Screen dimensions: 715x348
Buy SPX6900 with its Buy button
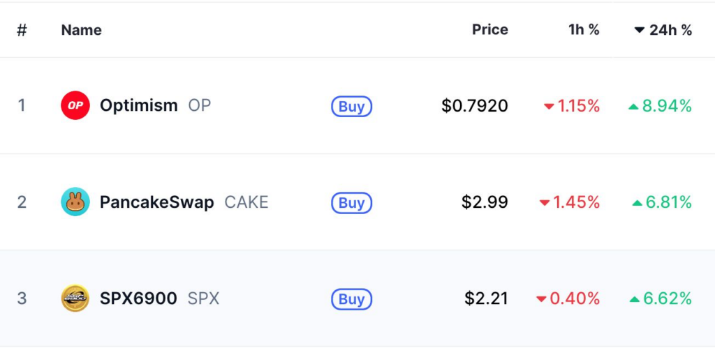pos(352,299)
